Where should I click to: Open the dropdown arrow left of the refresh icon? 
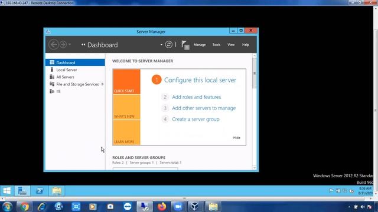pyautogui.click(x=161, y=45)
